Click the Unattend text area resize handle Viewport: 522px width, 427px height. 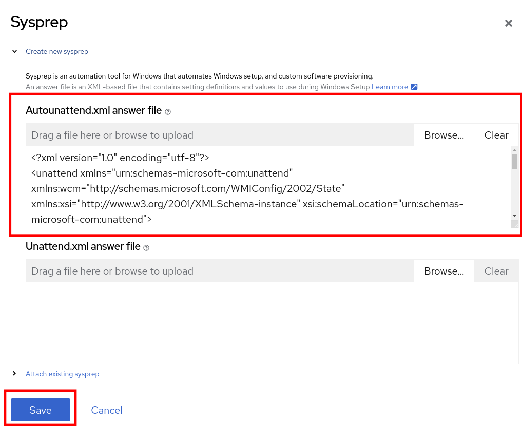pos(516,361)
